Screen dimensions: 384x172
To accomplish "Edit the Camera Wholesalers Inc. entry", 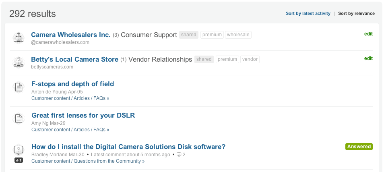I will pos(368,34).
